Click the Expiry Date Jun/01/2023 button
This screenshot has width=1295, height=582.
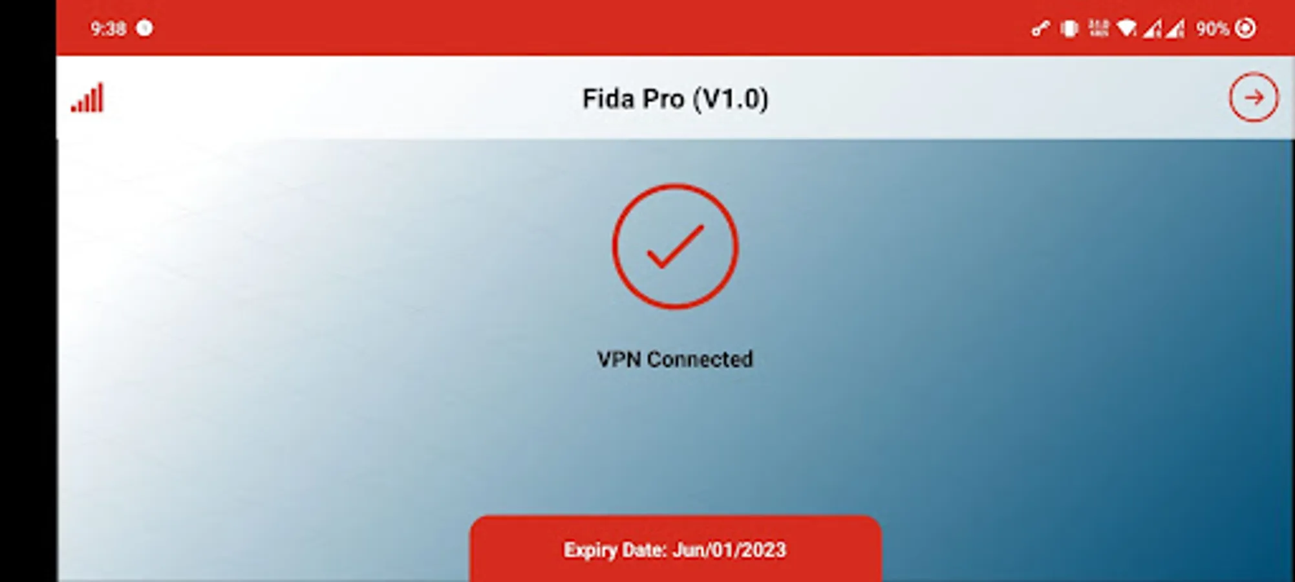[x=675, y=548]
